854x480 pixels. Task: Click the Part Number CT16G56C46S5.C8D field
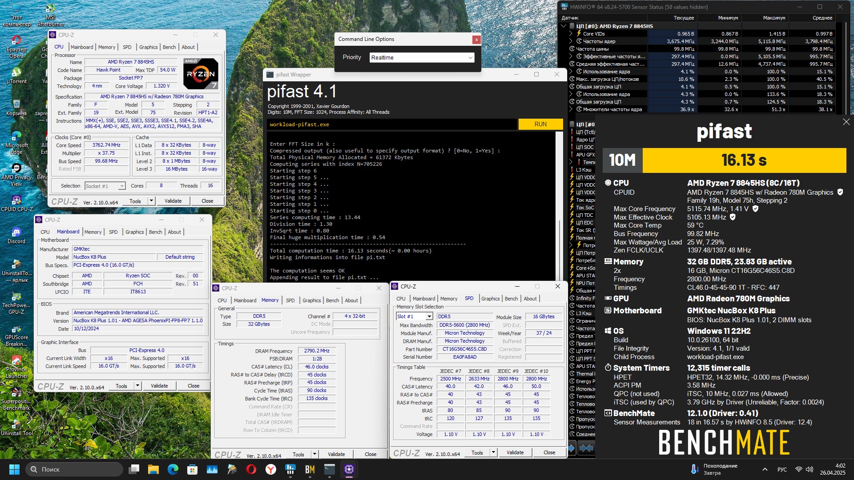464,349
